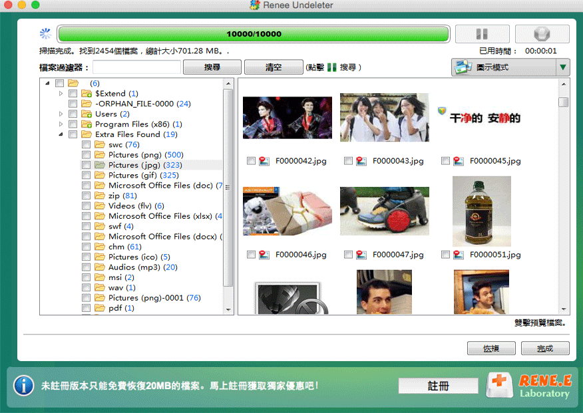Image resolution: width=583 pixels, height=413 pixels.
Task: Click the image file icon beside F0000042.jpg
Action: click(264, 161)
